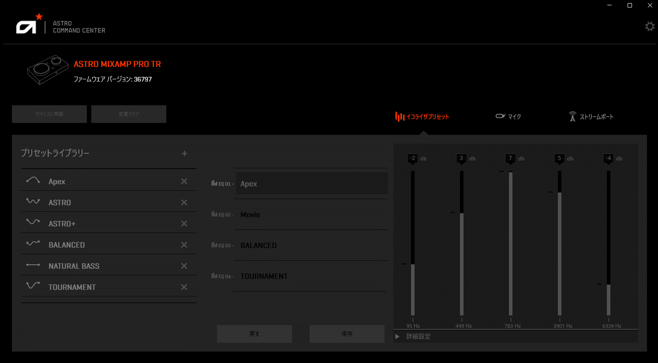
Task: Open the イコライザプリセット tab
Action: 422,117
